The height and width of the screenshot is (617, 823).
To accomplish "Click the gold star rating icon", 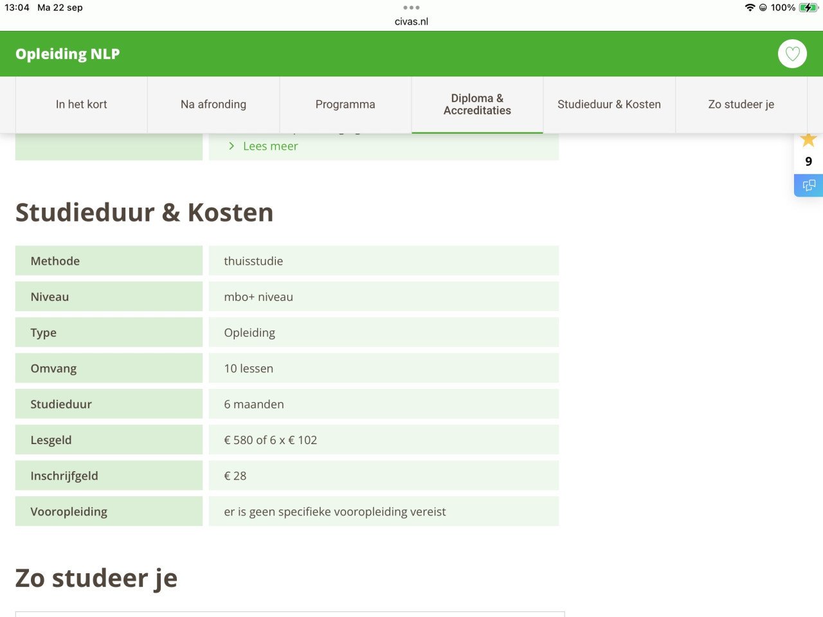I will click(808, 139).
